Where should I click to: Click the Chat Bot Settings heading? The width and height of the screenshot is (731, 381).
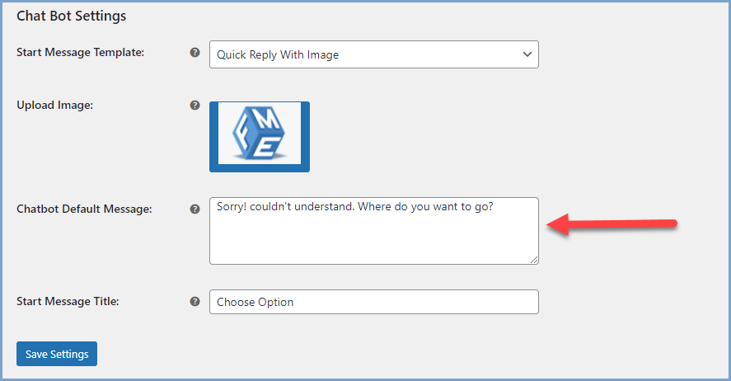72,16
